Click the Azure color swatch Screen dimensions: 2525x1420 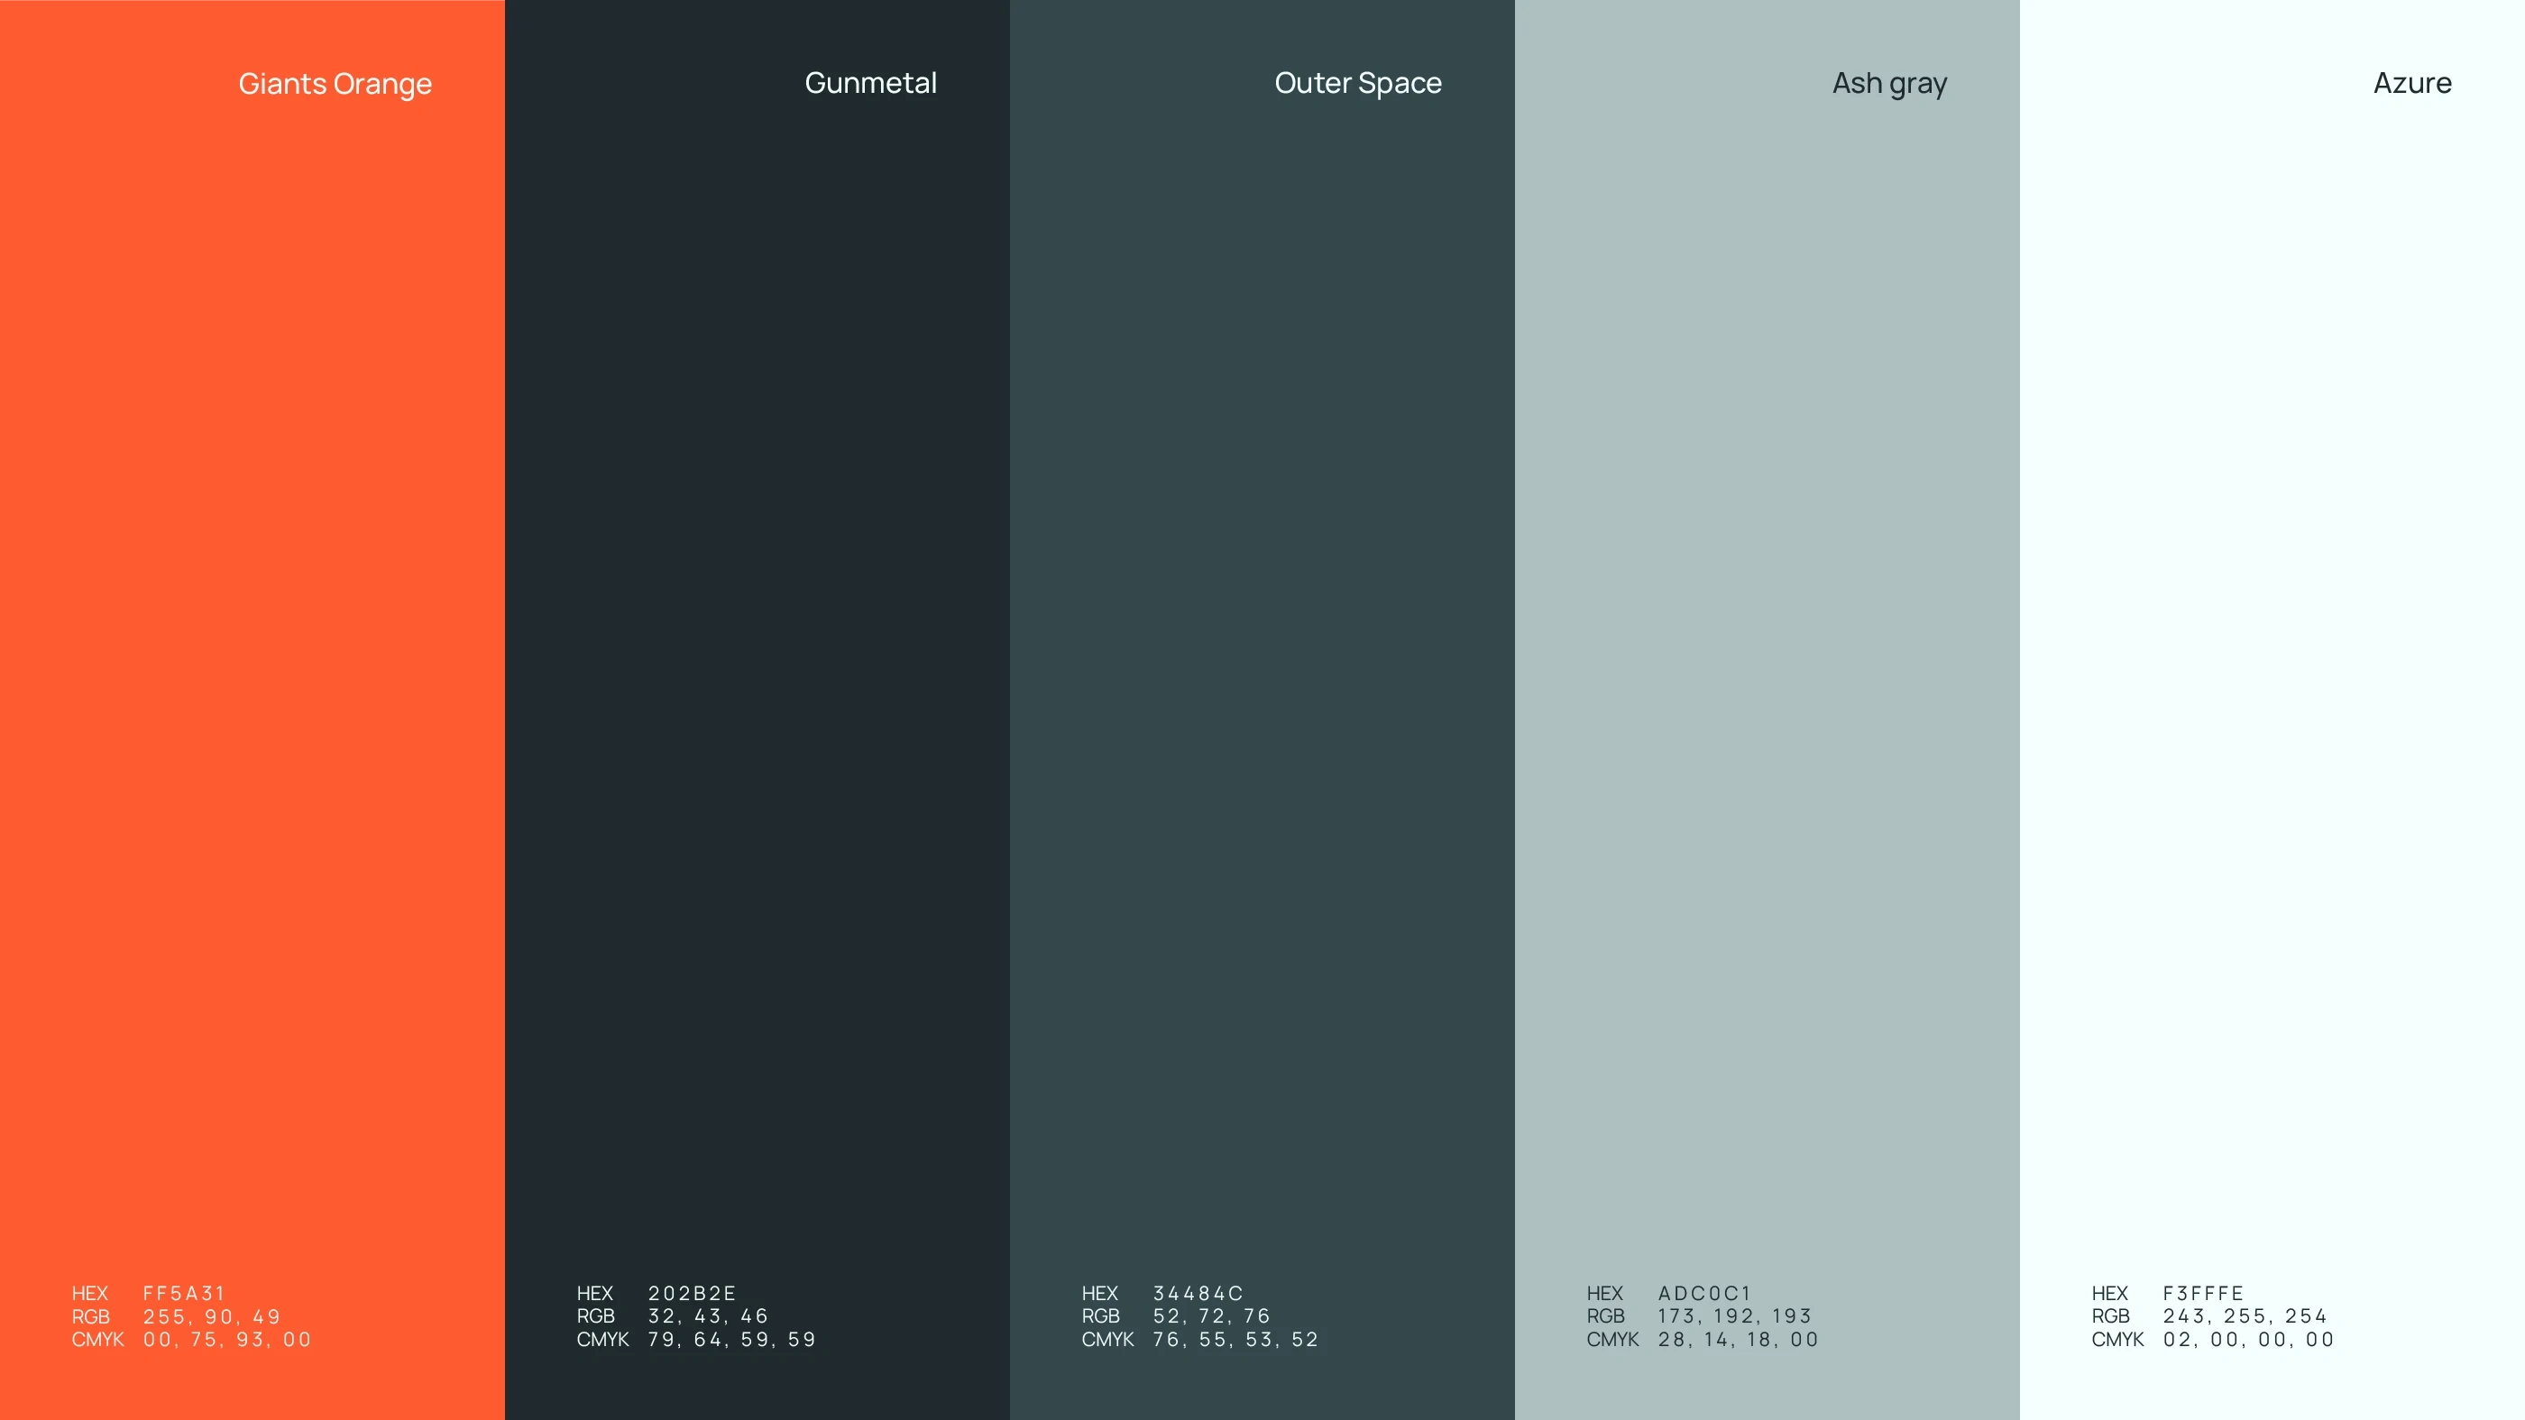pyautogui.click(x=2271, y=686)
